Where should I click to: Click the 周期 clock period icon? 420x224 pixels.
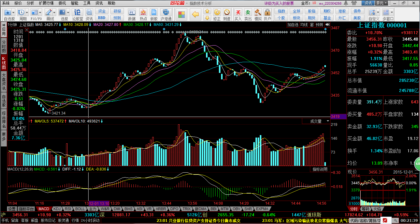point(21,13)
